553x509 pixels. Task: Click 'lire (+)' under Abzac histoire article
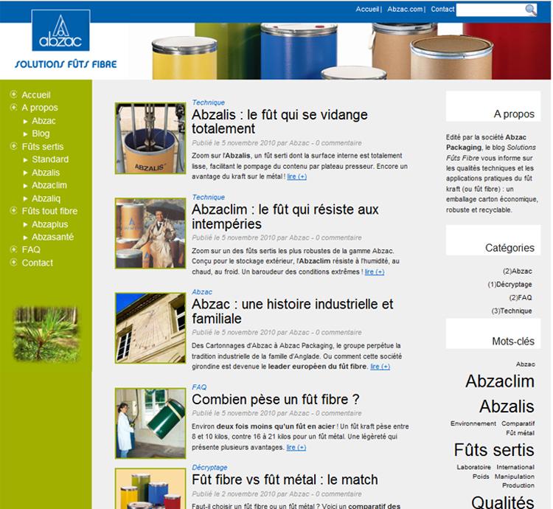tap(380, 367)
